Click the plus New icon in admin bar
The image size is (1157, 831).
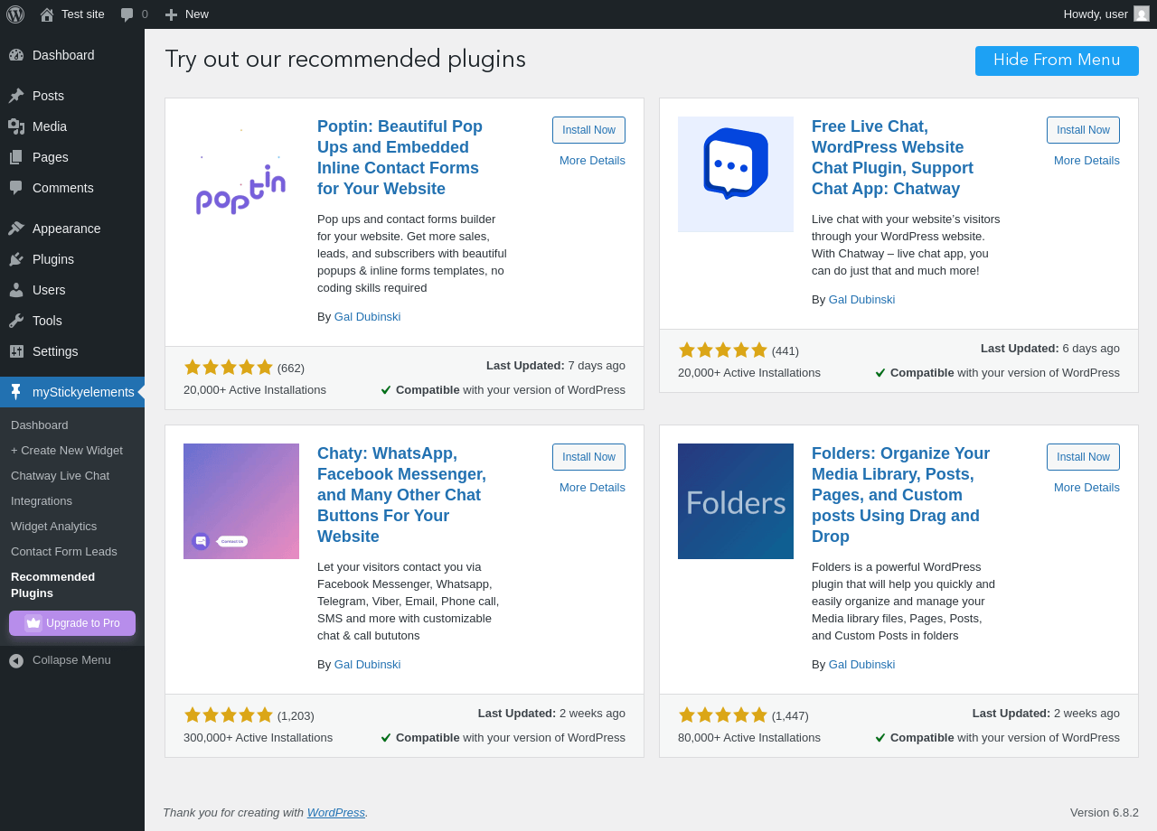171,14
